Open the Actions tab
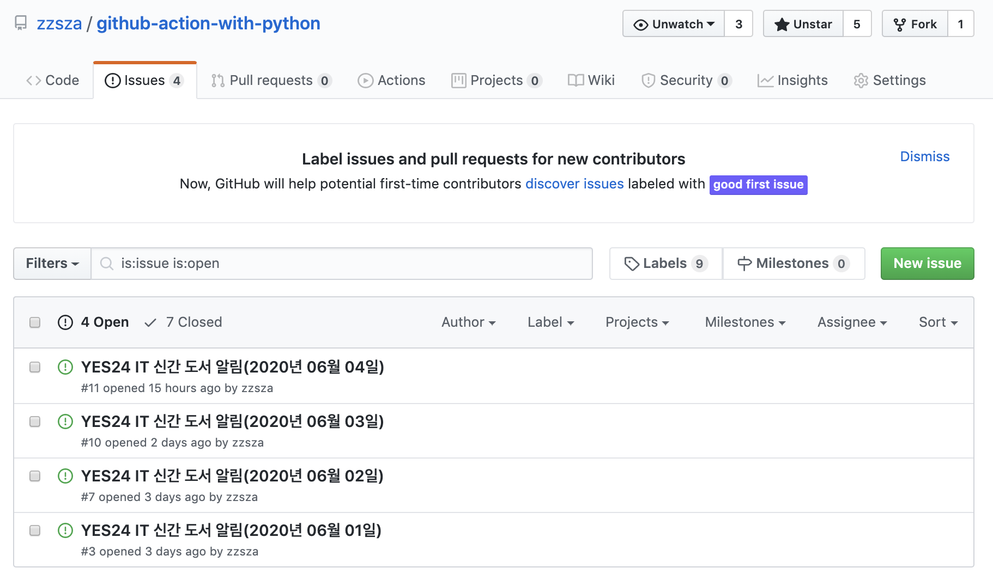Image resolution: width=993 pixels, height=574 pixels. coord(391,81)
